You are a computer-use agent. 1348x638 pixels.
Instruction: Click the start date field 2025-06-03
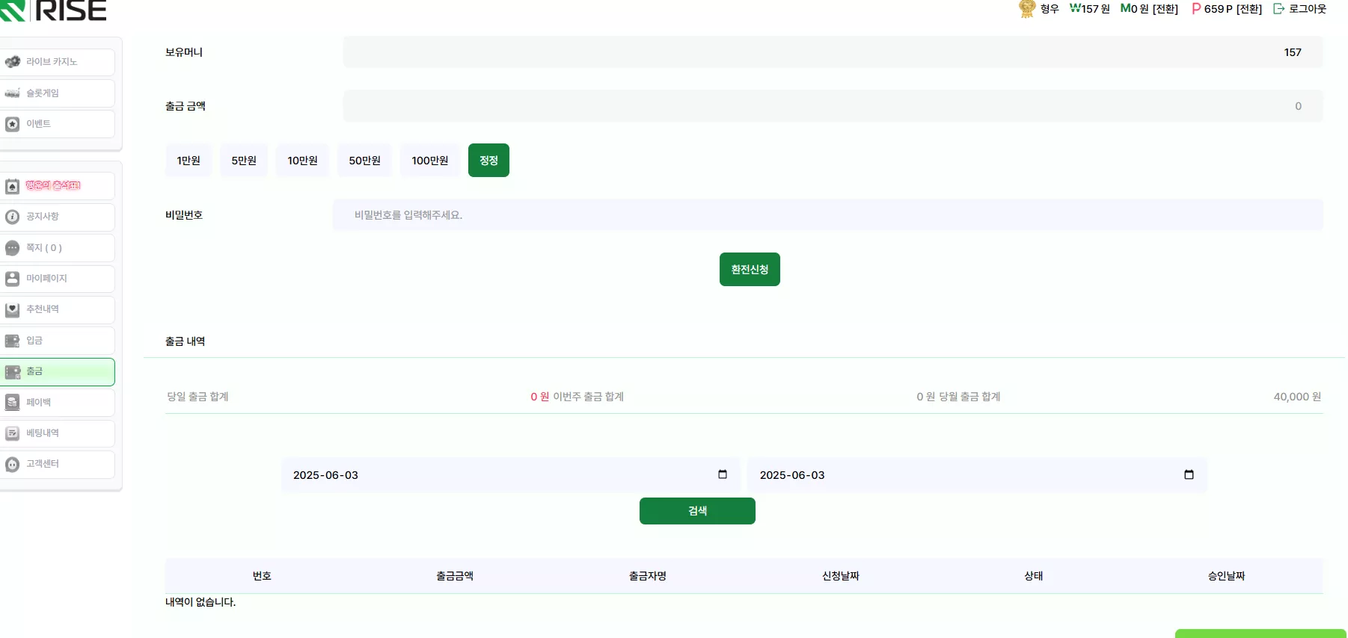[510, 475]
